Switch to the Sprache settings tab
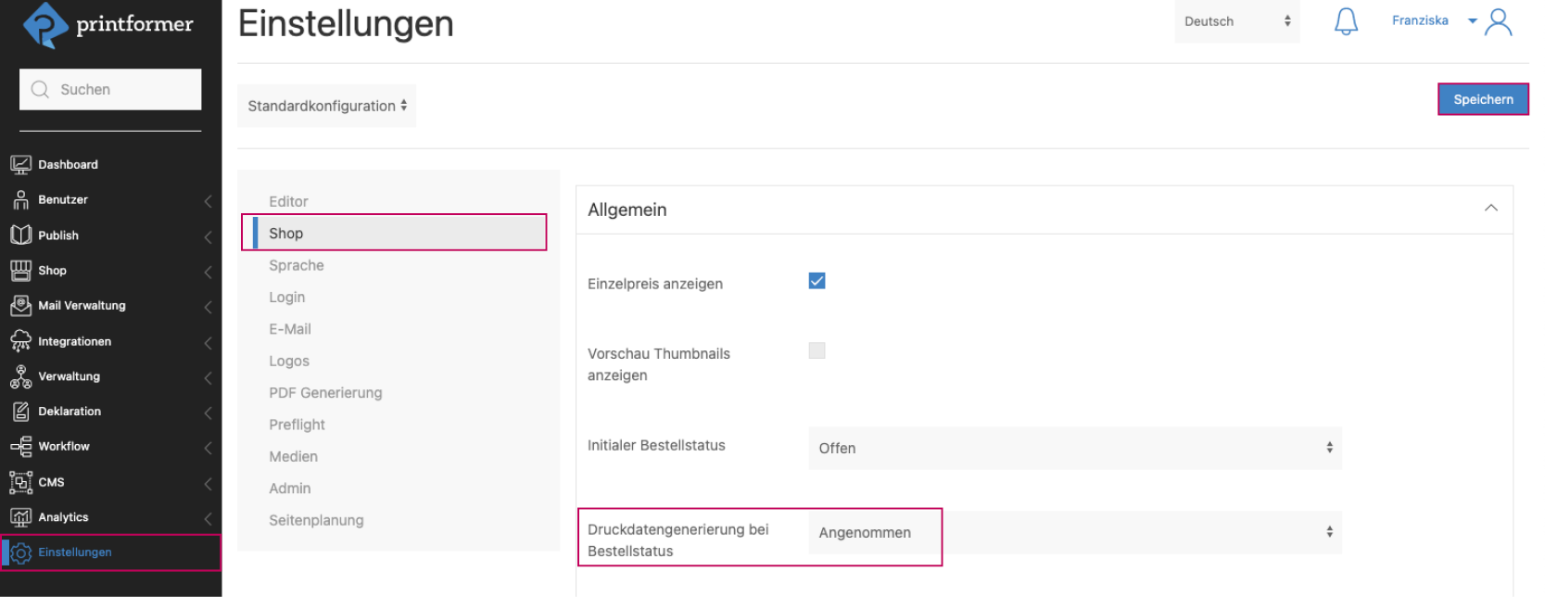1545x597 pixels. 297,265
